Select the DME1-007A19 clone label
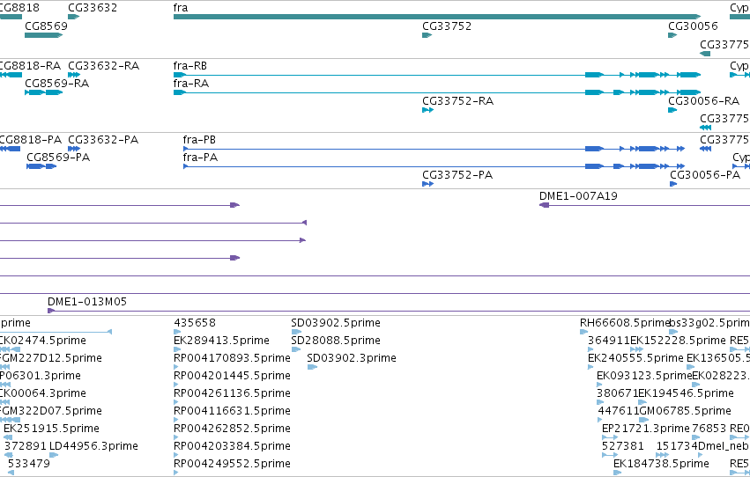750x477 pixels. coord(578,196)
